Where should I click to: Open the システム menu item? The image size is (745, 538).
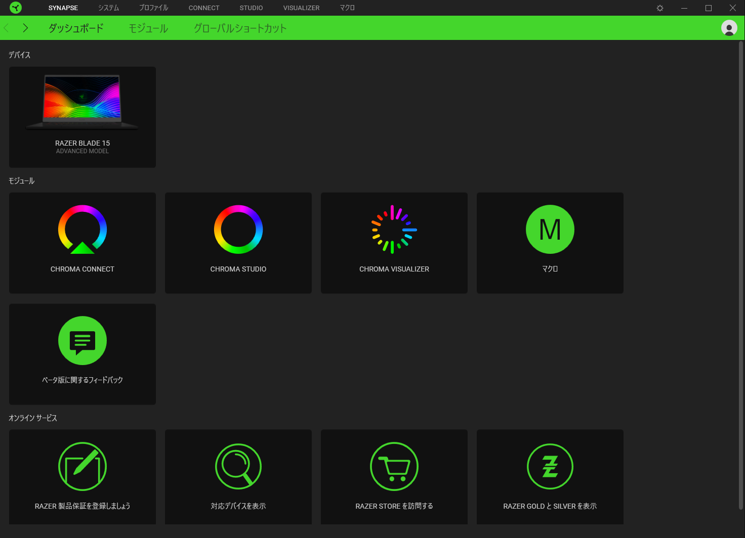click(x=108, y=8)
